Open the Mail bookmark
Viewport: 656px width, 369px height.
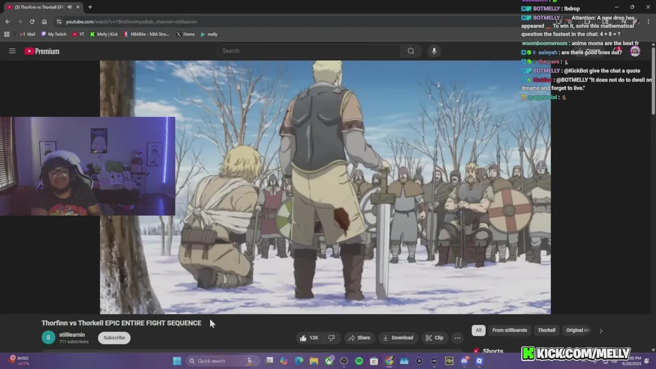click(28, 34)
